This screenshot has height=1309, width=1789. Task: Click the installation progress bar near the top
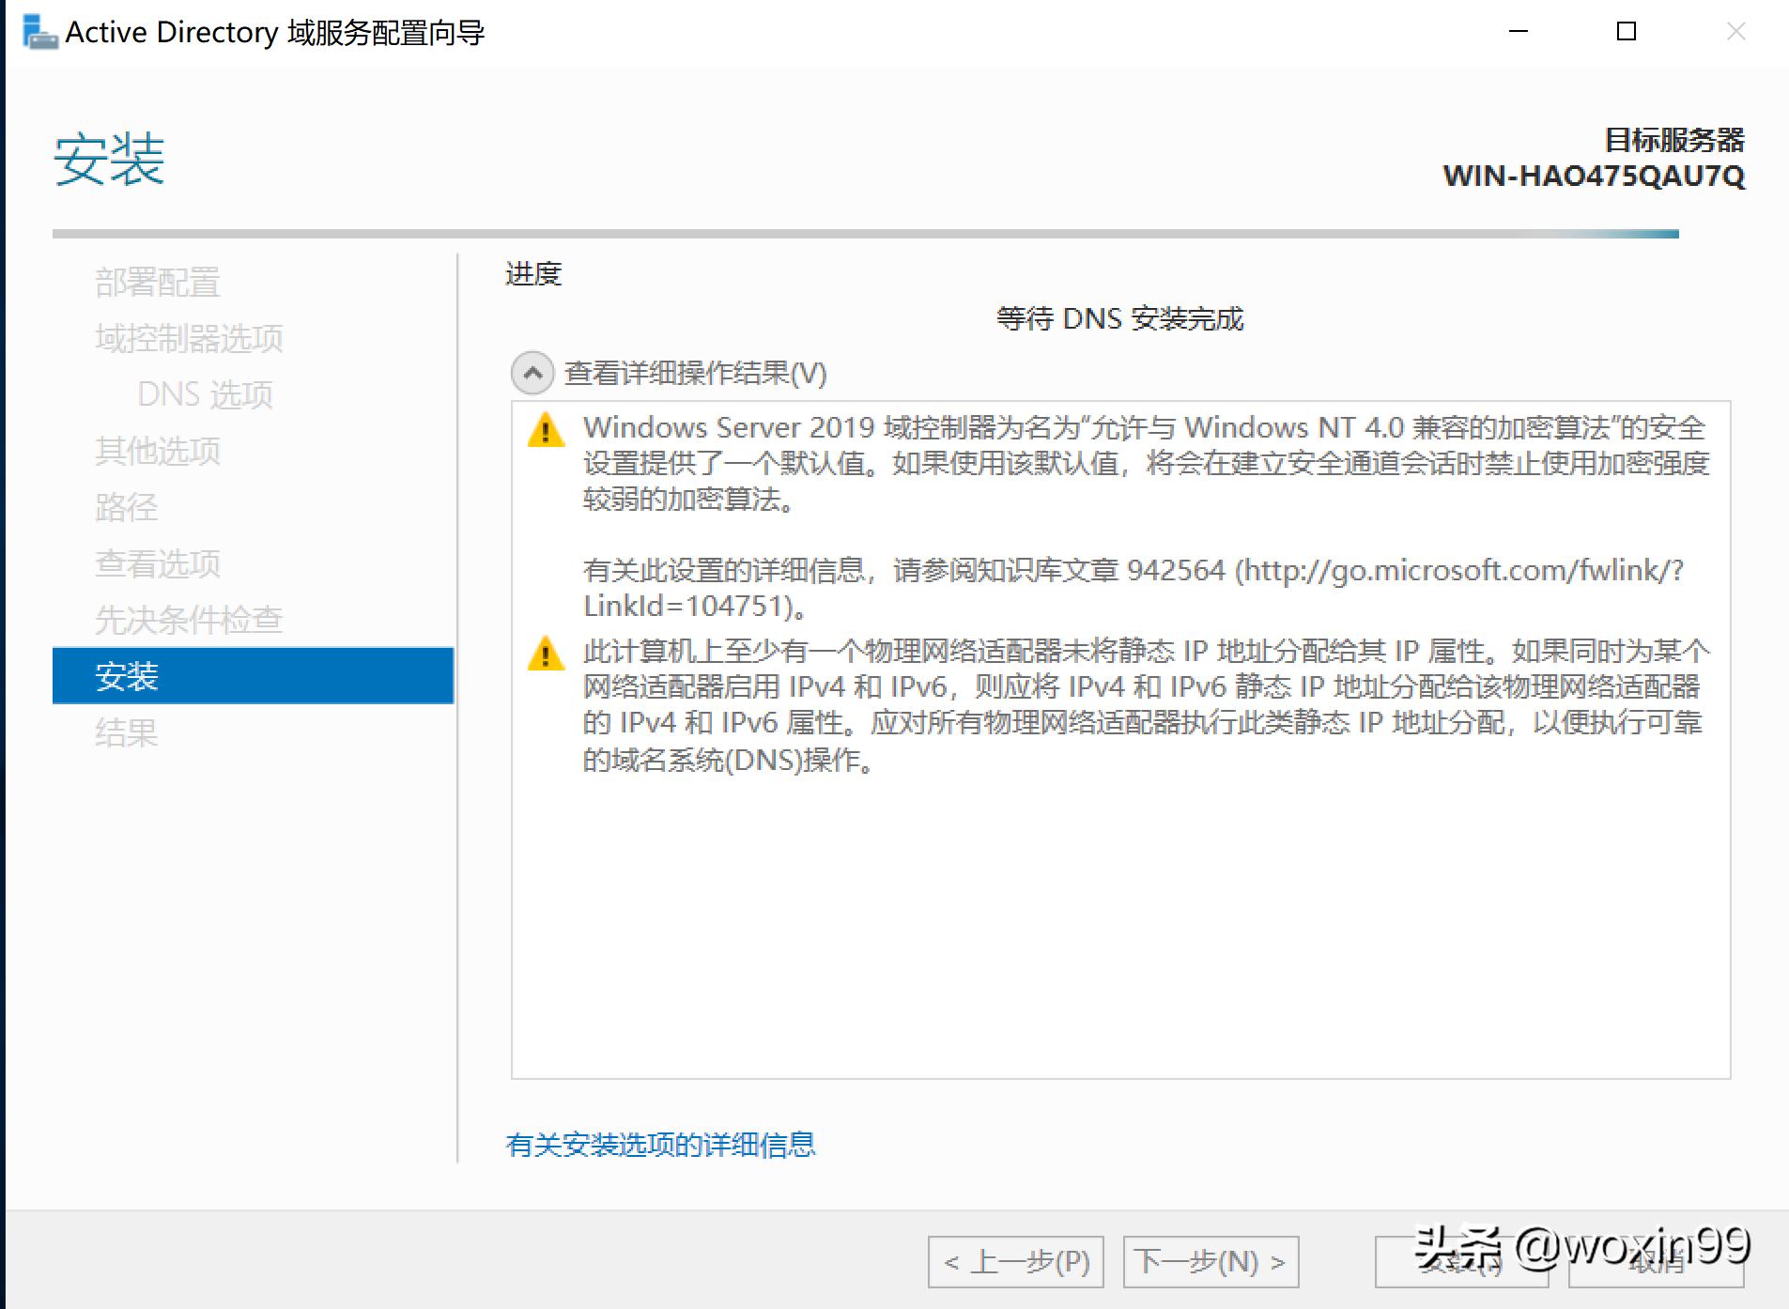point(864,234)
